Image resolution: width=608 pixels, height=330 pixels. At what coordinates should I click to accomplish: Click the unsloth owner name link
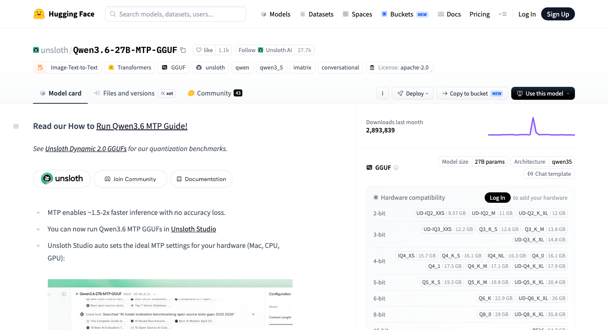54,50
